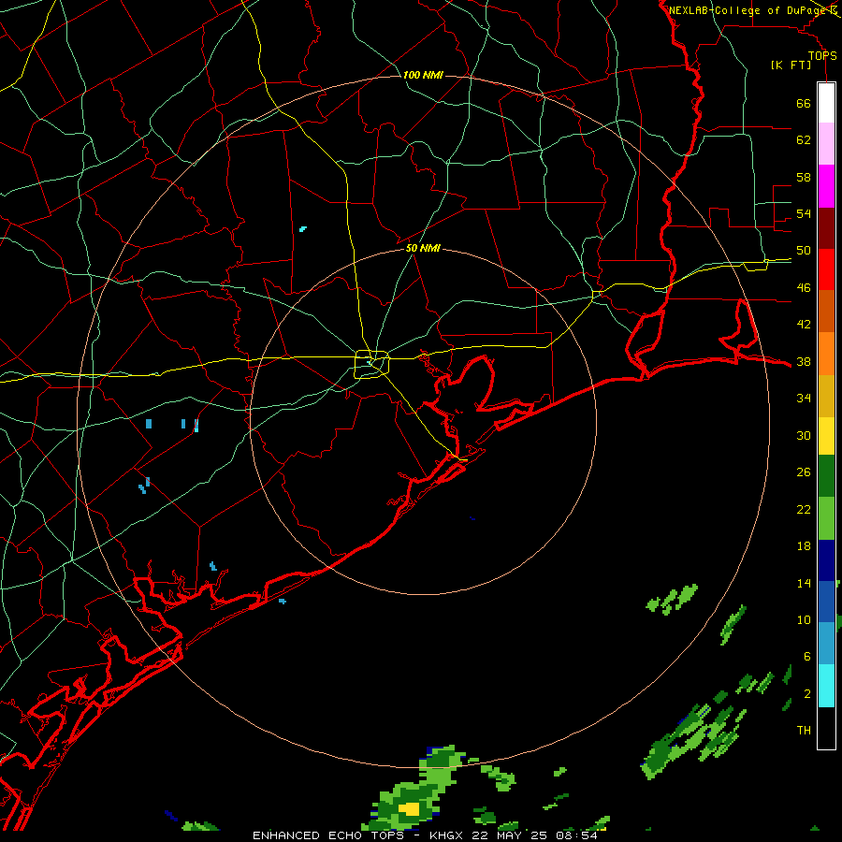Click the white 66 kft legend swatch
842x842 pixels.
point(826,103)
